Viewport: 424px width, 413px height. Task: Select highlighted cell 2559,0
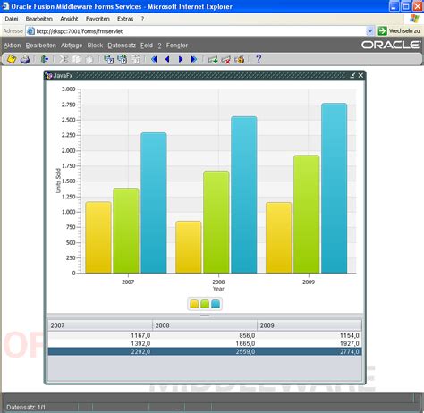tap(205, 351)
